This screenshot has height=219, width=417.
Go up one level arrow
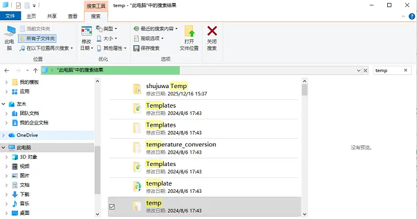(35, 70)
